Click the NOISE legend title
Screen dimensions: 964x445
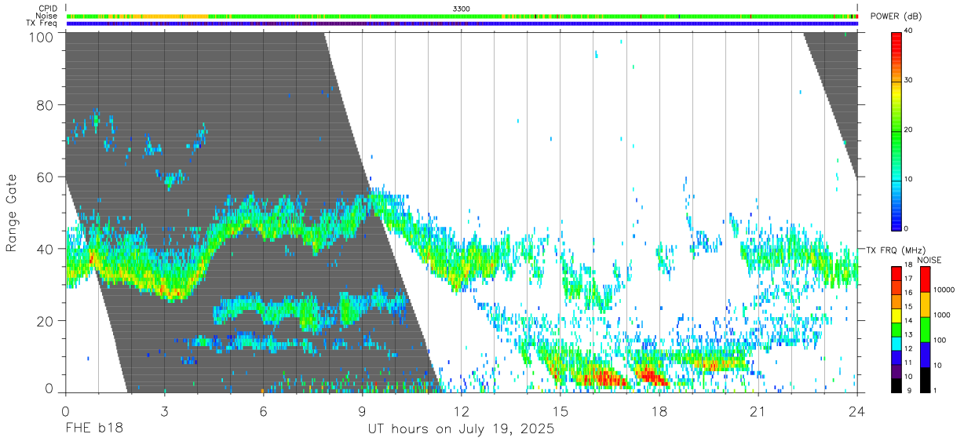click(929, 260)
